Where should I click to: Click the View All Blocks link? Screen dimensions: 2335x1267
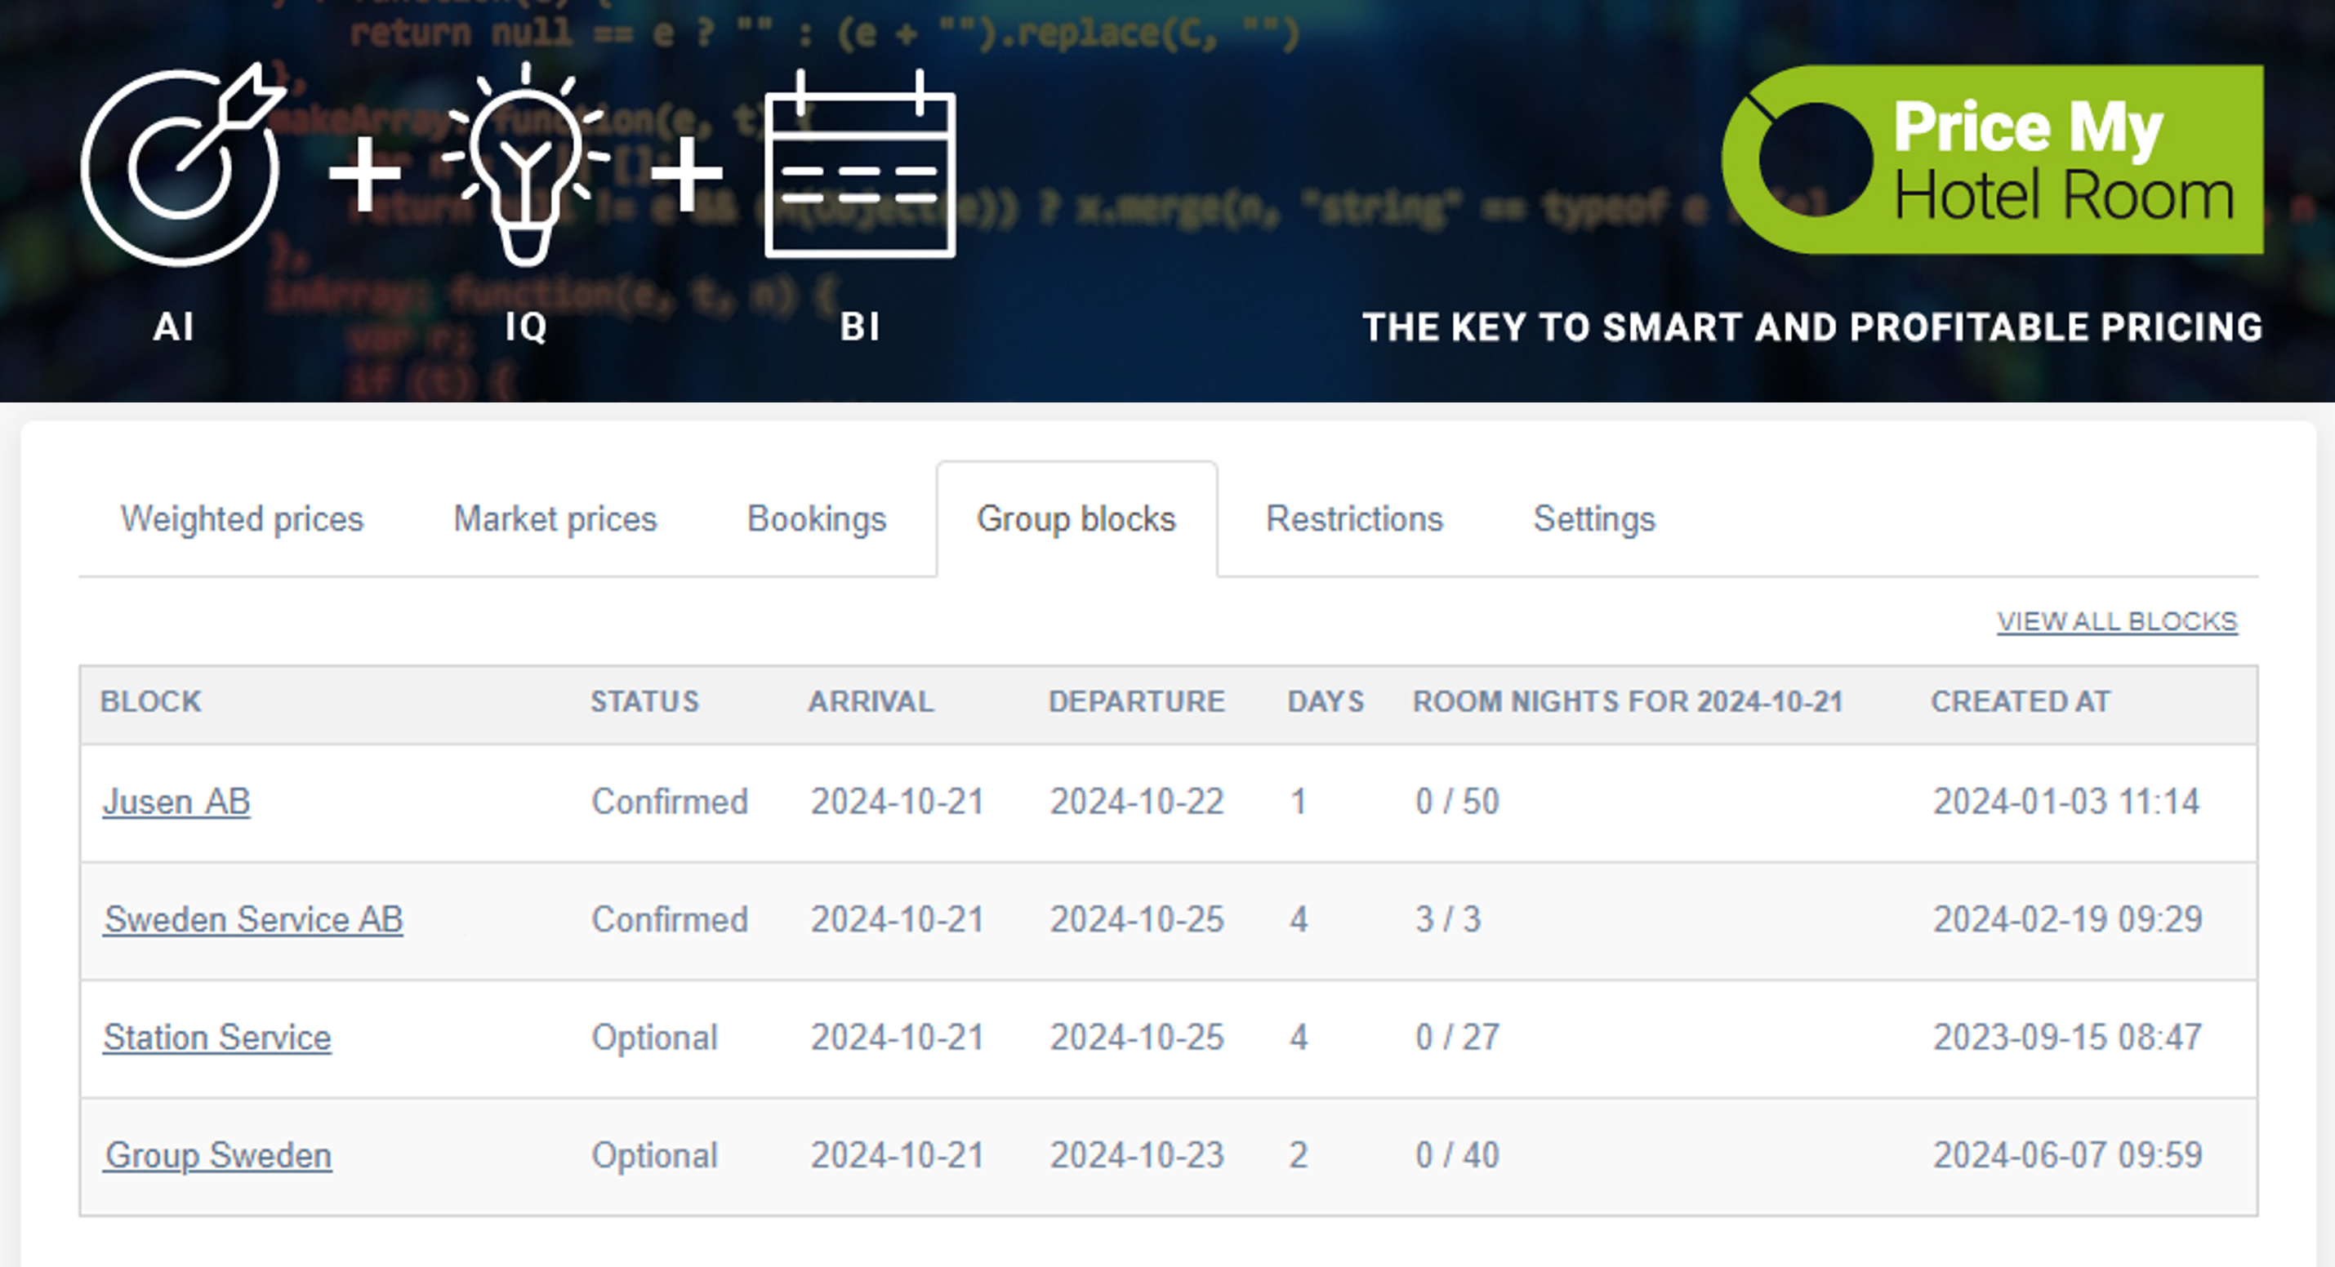coord(2117,622)
